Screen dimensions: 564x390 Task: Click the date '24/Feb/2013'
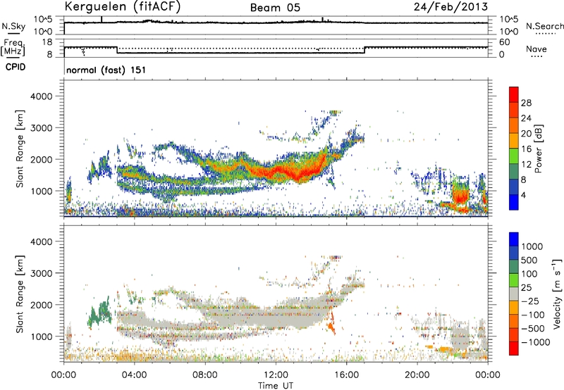point(450,6)
